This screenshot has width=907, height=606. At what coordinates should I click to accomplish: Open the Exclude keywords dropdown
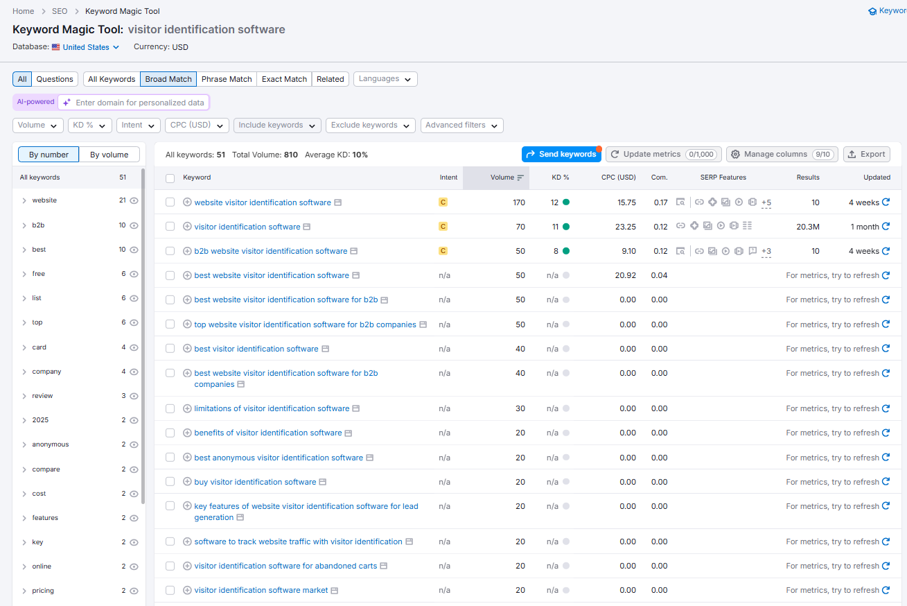coord(371,125)
